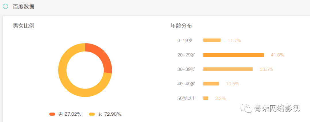Toggle the 女 72.98% legend entry

click(105, 114)
